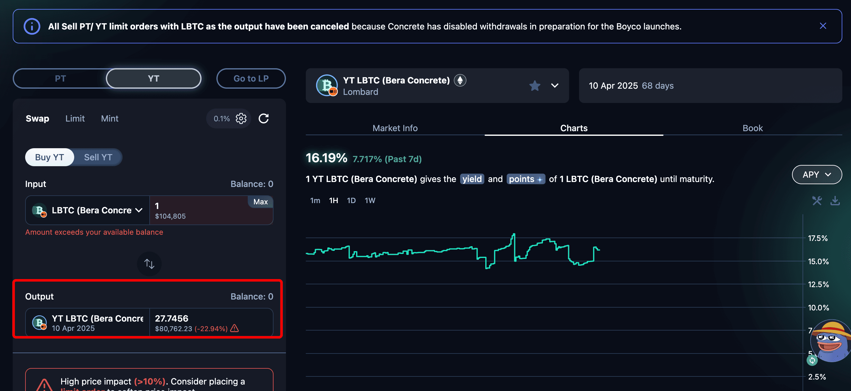Click the output amount 27.7456
The width and height of the screenshot is (851, 391).
(172, 318)
